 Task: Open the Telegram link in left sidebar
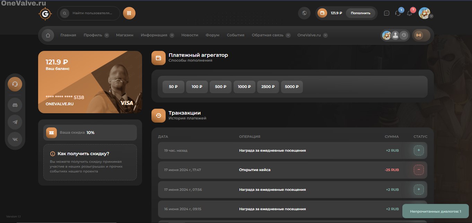15,122
